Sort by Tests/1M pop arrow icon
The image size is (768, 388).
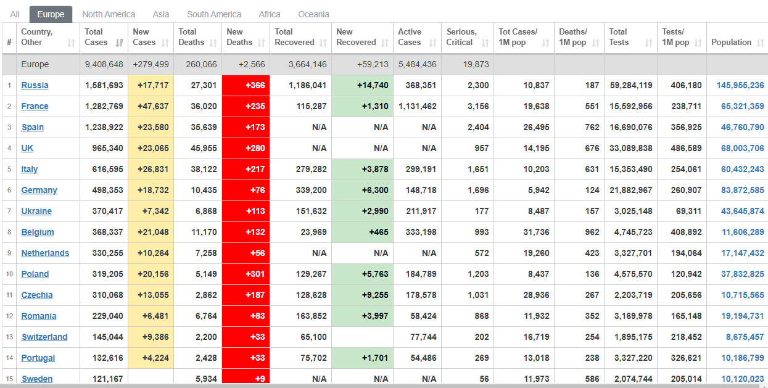point(698,43)
